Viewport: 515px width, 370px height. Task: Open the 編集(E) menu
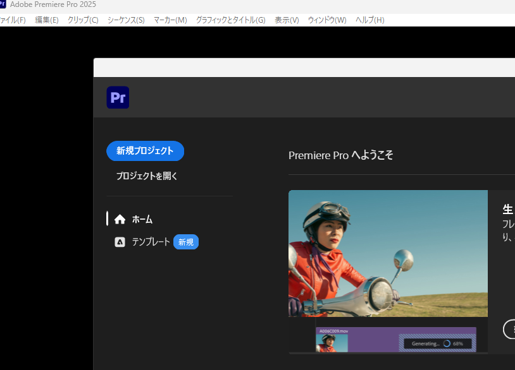tap(47, 20)
